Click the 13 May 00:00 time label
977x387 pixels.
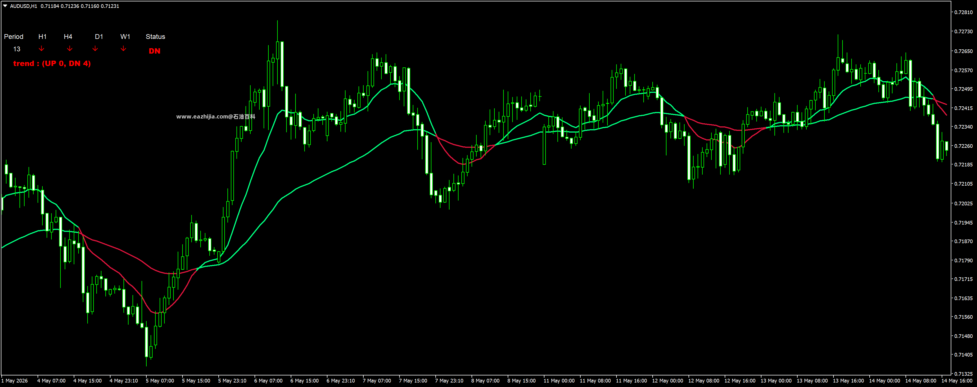pos(776,381)
